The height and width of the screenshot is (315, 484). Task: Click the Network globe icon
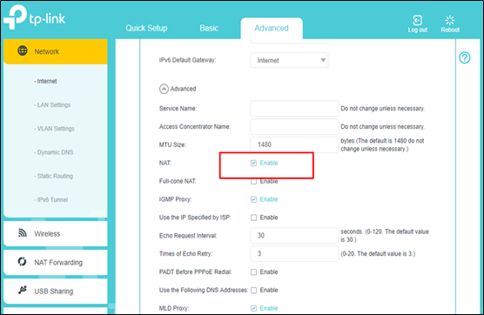click(23, 50)
